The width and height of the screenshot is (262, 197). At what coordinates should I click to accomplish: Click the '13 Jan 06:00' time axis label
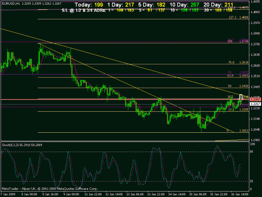click(135, 194)
